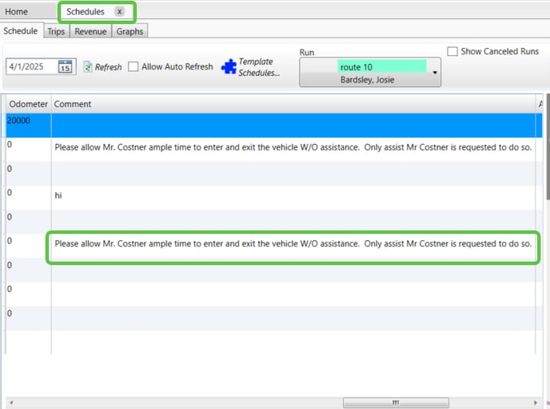Open the Revenue tab
The height and width of the screenshot is (409, 550).
90,31
